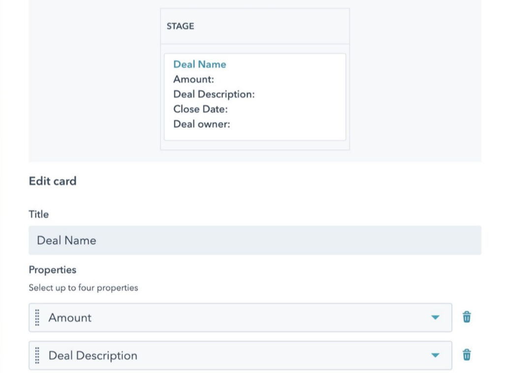This screenshot has height=373, width=507.
Task: Open the Amount property dropdown
Action: pyautogui.click(x=240, y=317)
